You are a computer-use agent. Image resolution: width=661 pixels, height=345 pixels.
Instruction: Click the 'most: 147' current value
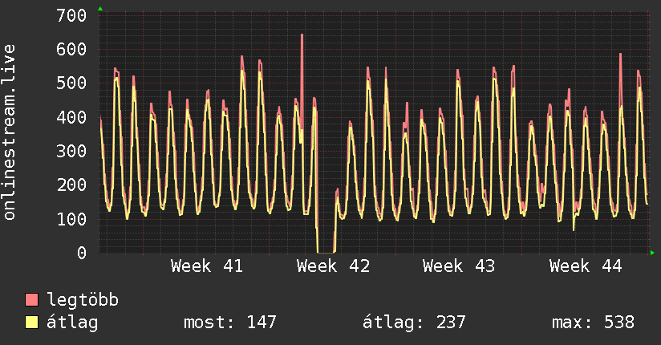pos(229,323)
